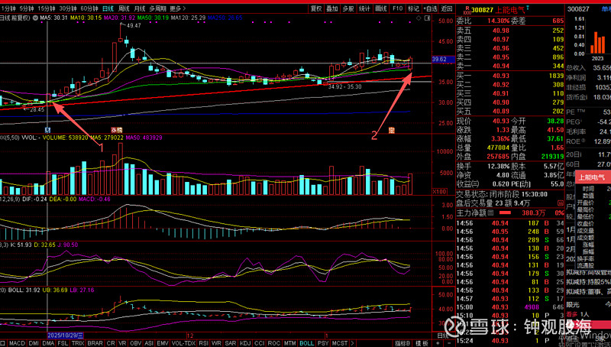Click the 涨榜 marker under candles
This screenshot has width=611, height=347.
(117, 130)
